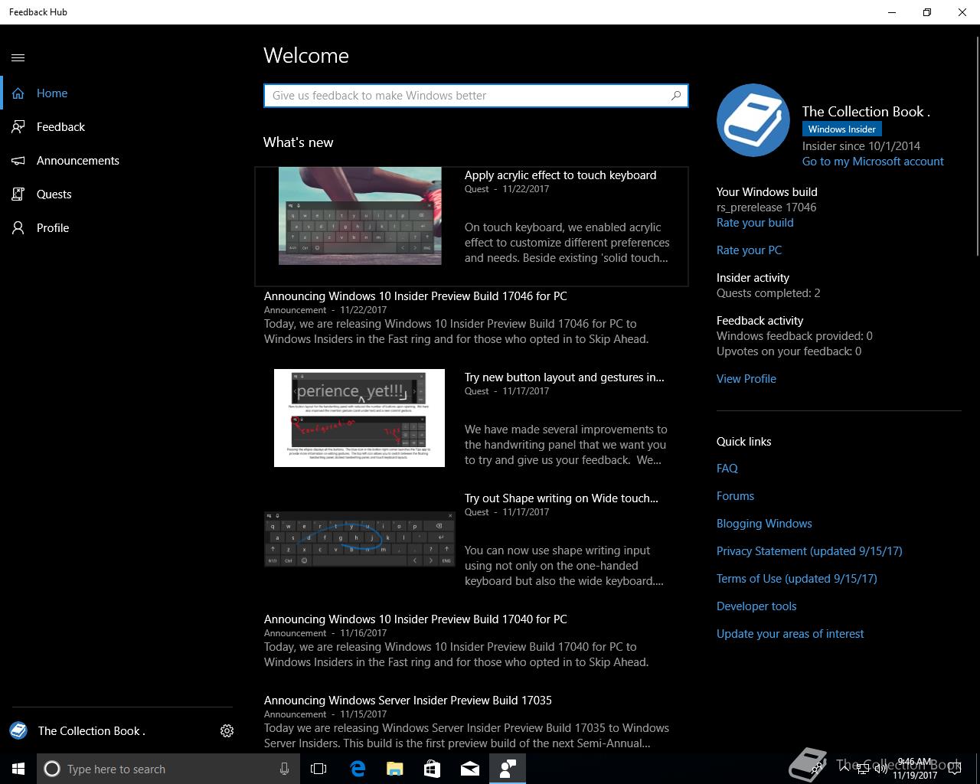The image size is (980, 784).
Task: Open the Windows Start button
Action: pyautogui.click(x=18, y=769)
